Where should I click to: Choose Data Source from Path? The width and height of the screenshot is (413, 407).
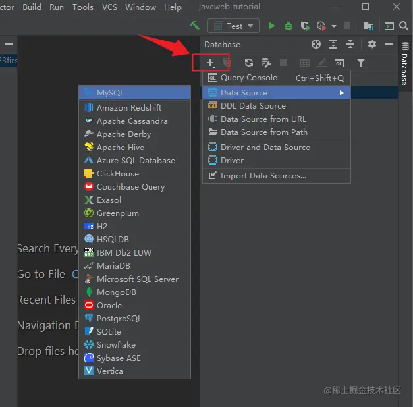tap(277, 132)
